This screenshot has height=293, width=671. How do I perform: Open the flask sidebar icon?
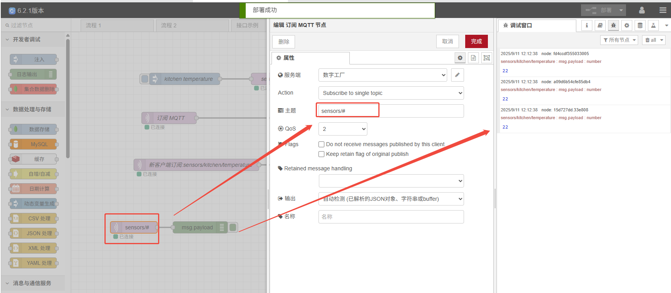(653, 25)
